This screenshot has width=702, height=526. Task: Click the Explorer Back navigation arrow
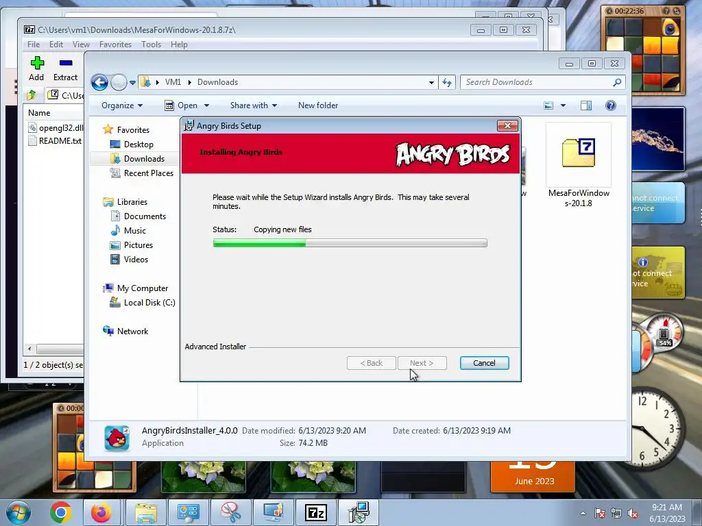point(99,82)
